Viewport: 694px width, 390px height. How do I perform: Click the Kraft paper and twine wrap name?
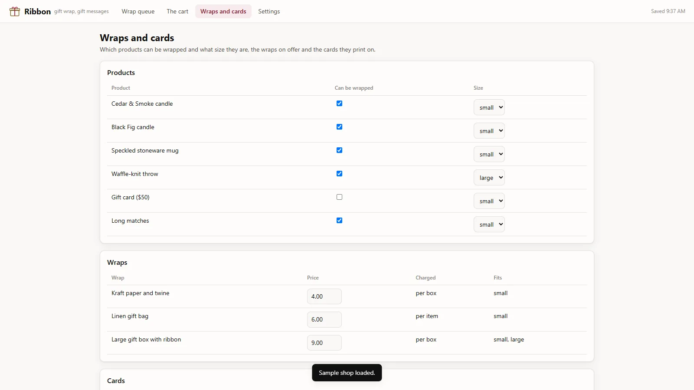point(141,293)
